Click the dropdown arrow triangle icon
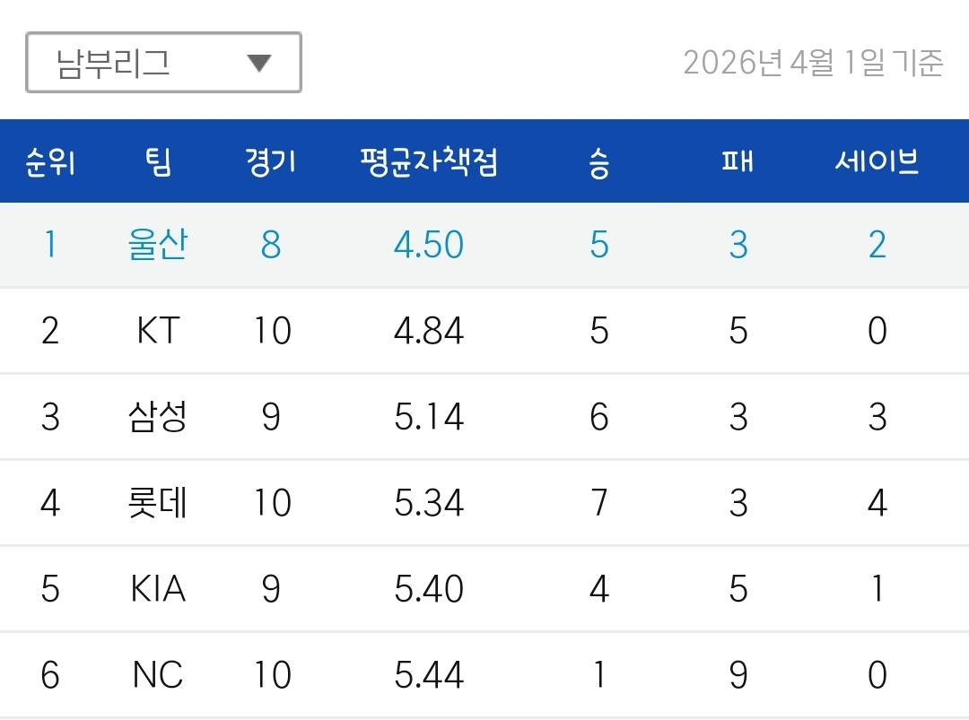The width and height of the screenshot is (969, 720). point(259,63)
